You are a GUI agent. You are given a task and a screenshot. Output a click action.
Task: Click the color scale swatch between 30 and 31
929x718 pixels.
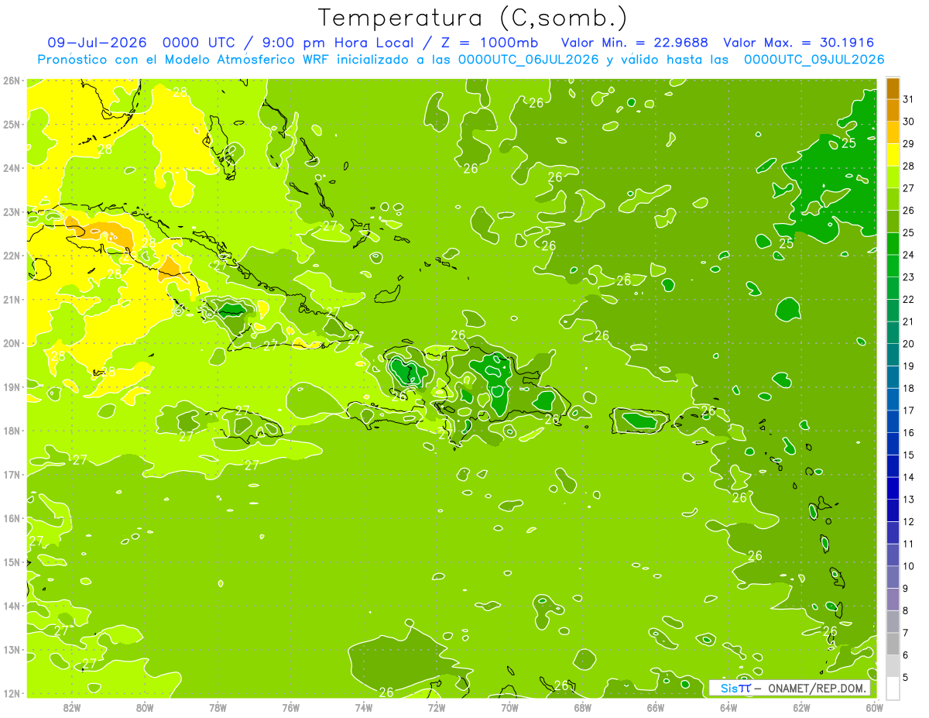pyautogui.click(x=893, y=111)
